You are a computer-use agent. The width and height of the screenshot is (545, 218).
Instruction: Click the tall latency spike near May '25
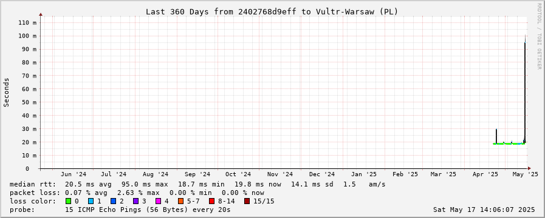click(x=525, y=90)
